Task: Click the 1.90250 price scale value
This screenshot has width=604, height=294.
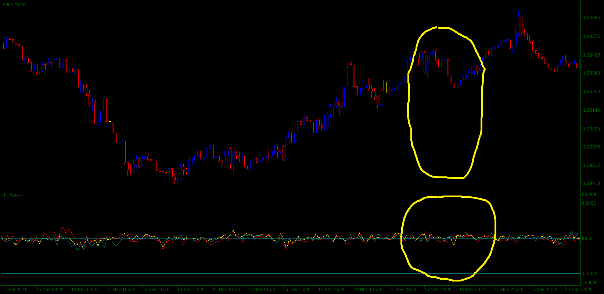Action: (x=592, y=92)
